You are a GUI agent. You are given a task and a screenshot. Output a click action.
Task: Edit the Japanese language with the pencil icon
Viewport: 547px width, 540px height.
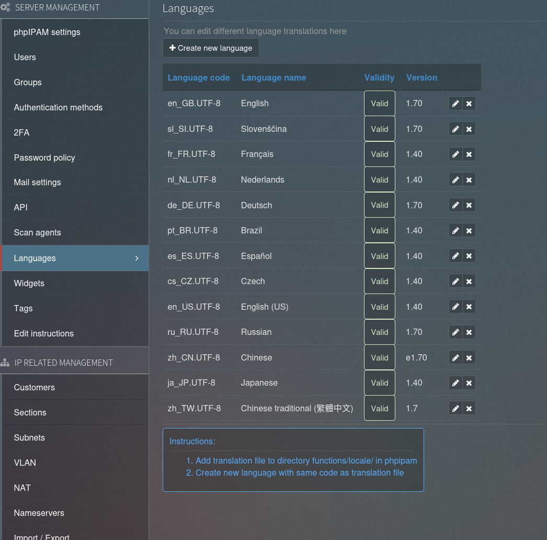455,383
